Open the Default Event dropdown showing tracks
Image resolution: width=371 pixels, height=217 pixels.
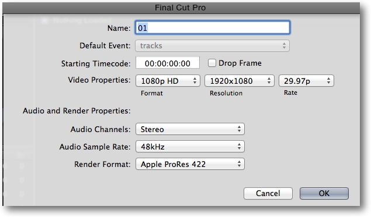pos(212,46)
